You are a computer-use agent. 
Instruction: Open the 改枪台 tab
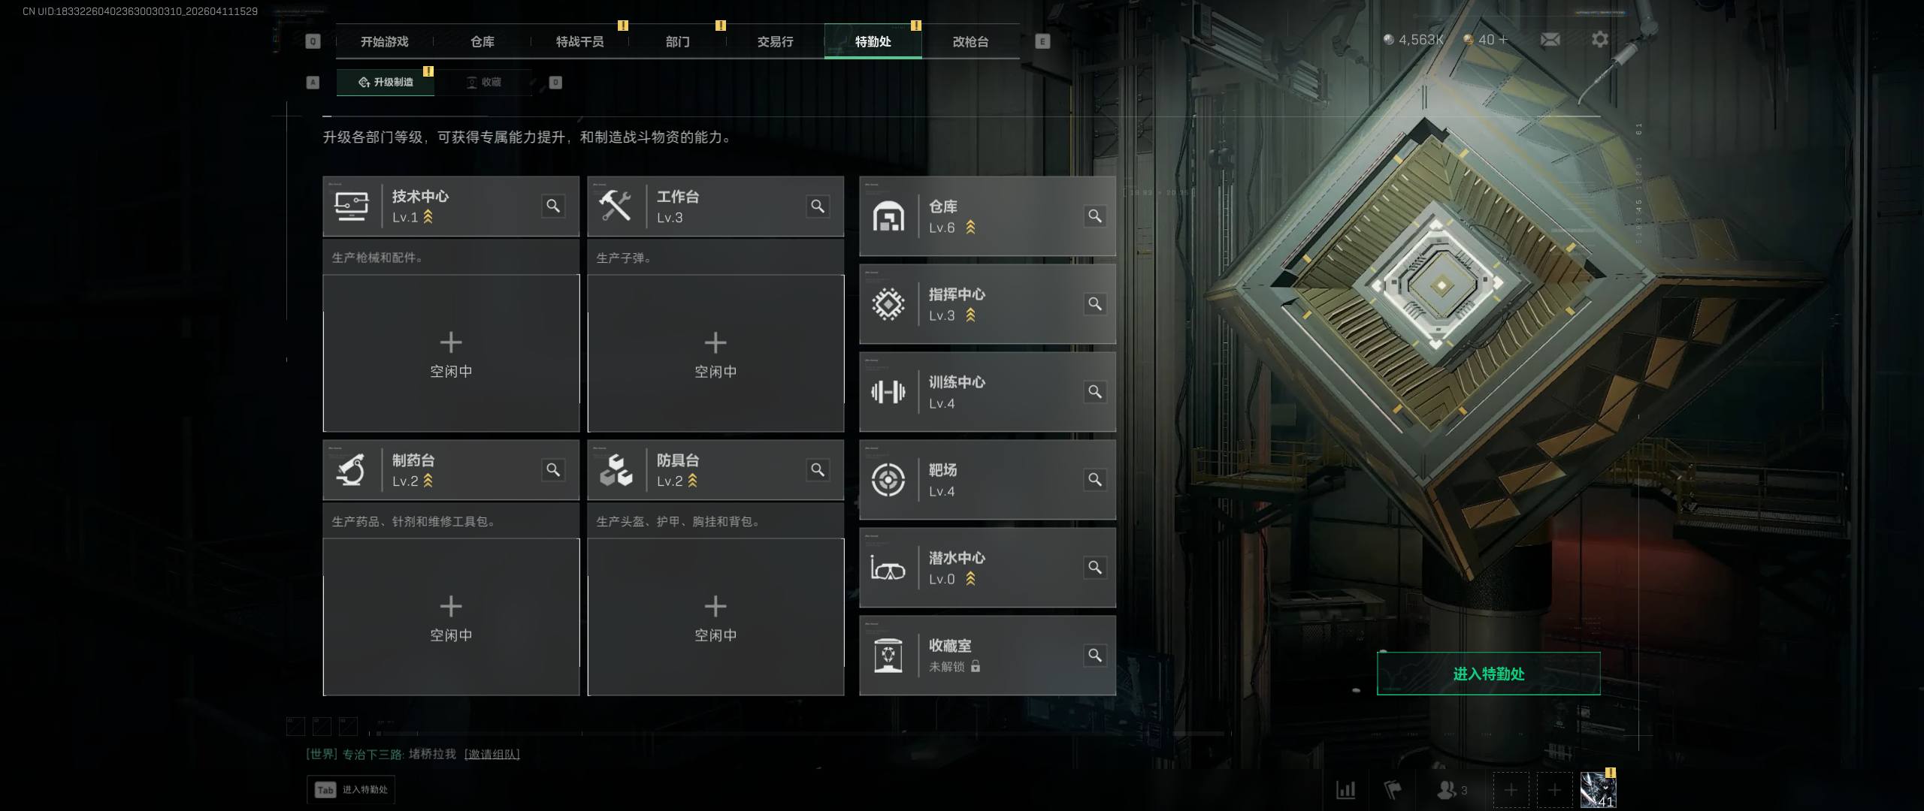(x=970, y=41)
